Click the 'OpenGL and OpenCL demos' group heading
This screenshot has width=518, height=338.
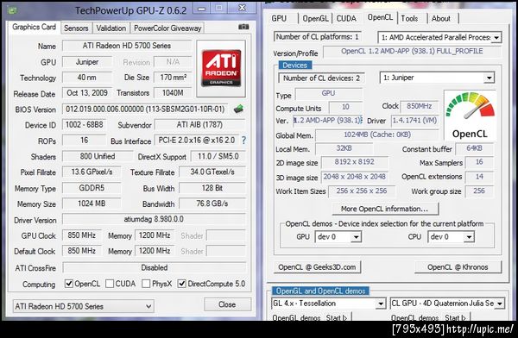tap(321, 291)
